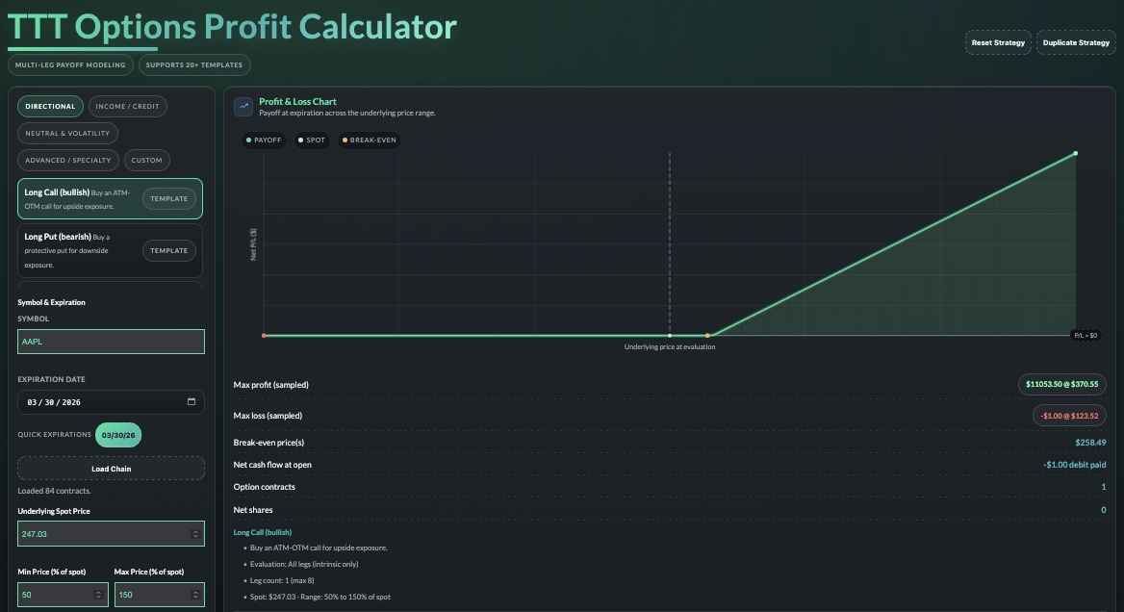This screenshot has height=612, width=1124.
Task: Select the Directional strategy category
Action: tap(50, 106)
